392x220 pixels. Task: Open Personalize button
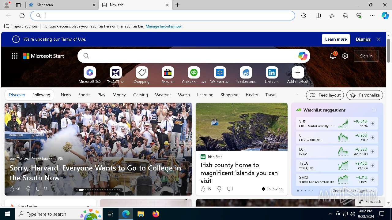click(x=365, y=95)
